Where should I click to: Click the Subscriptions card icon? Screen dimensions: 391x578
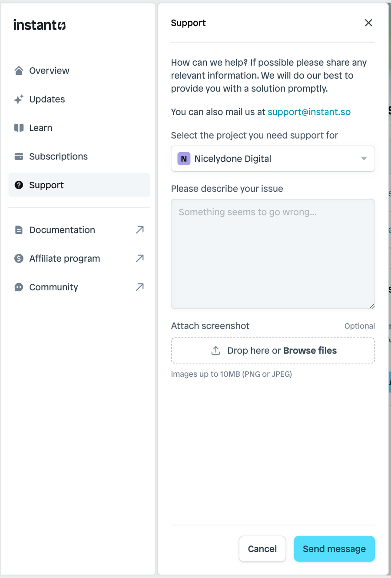pos(19,156)
